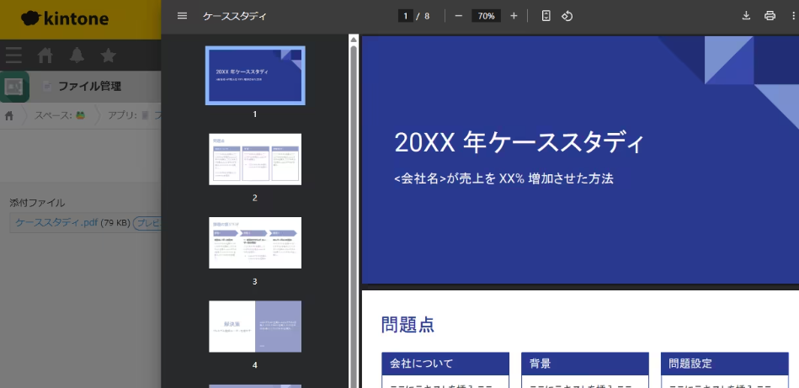Select page 3 thumbnail
799x388 pixels.
255,242
